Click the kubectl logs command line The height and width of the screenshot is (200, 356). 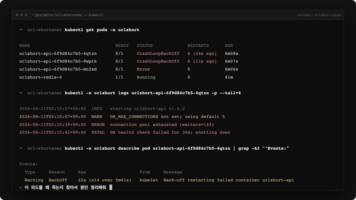point(152,93)
